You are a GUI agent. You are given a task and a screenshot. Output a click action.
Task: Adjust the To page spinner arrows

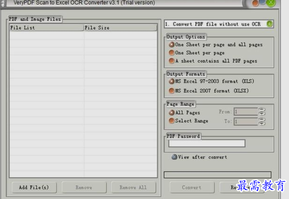pos(262,121)
